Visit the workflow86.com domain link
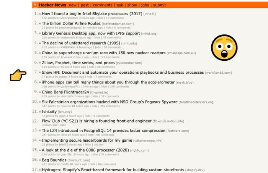The width and height of the screenshot is (268, 173). click(218, 73)
